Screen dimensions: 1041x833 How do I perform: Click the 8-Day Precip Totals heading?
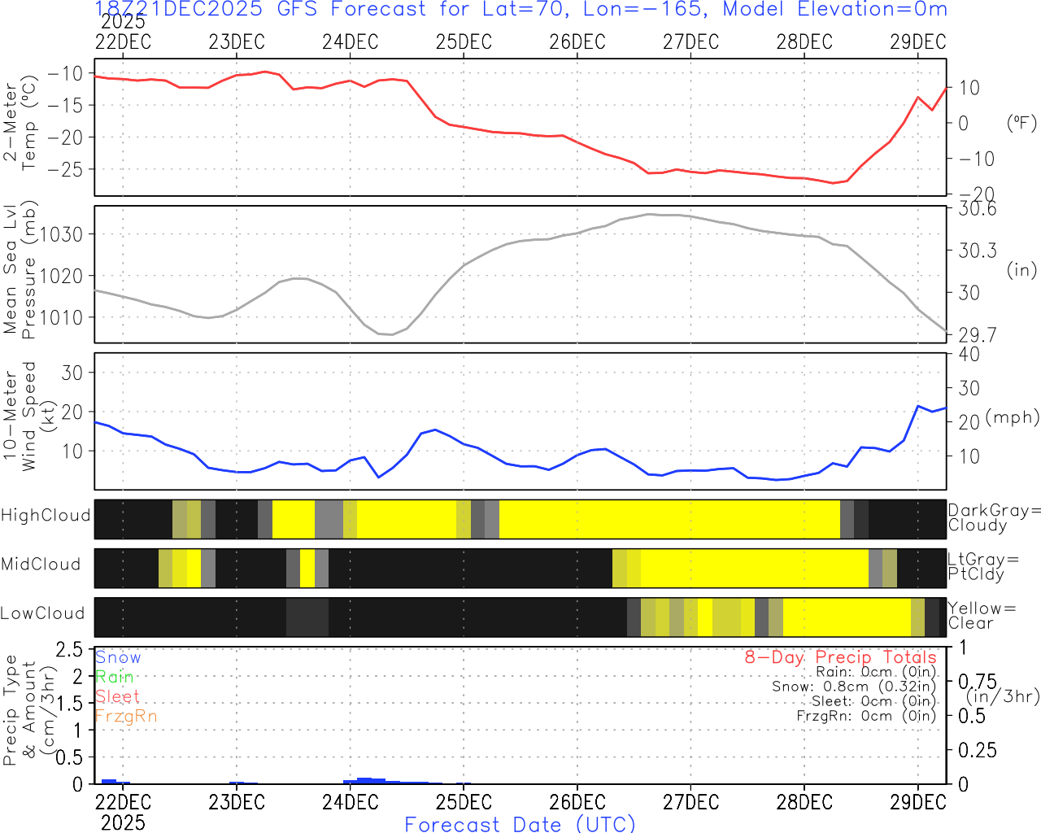pyautogui.click(x=840, y=657)
